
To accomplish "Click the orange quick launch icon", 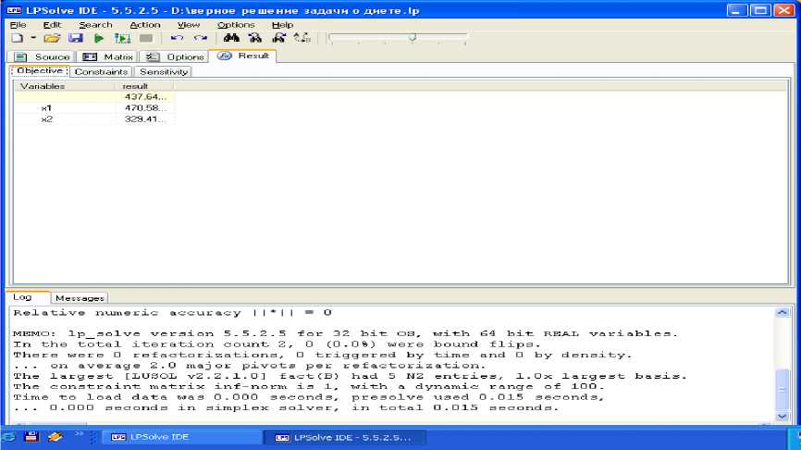I will [55, 437].
